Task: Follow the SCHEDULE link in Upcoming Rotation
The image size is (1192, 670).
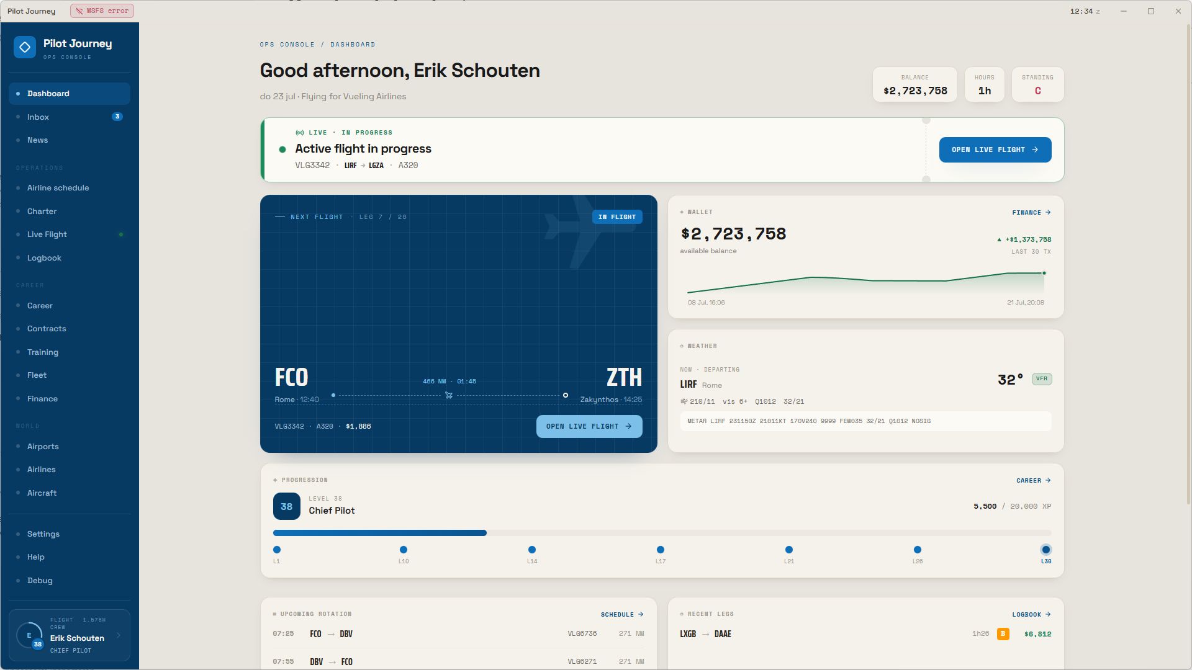Action: click(x=622, y=615)
